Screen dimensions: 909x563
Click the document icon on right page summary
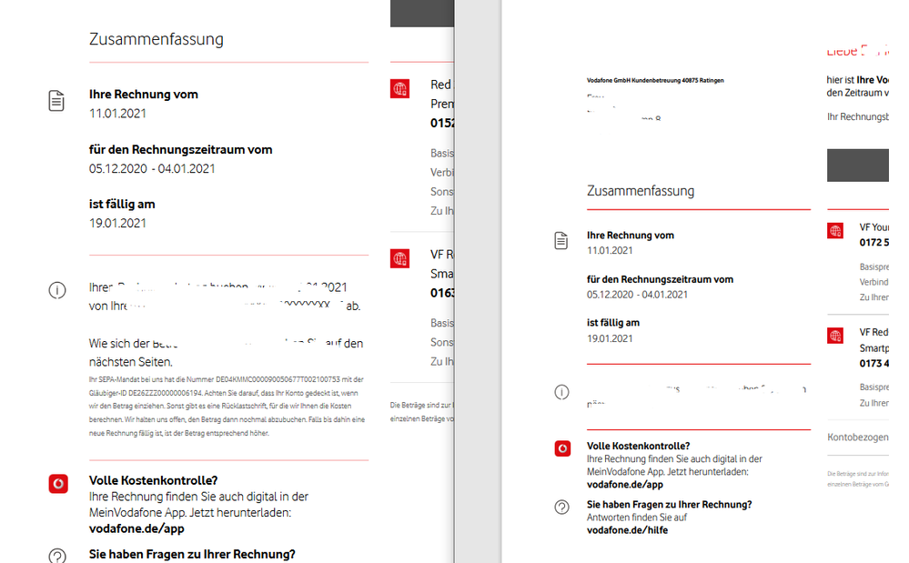561,240
